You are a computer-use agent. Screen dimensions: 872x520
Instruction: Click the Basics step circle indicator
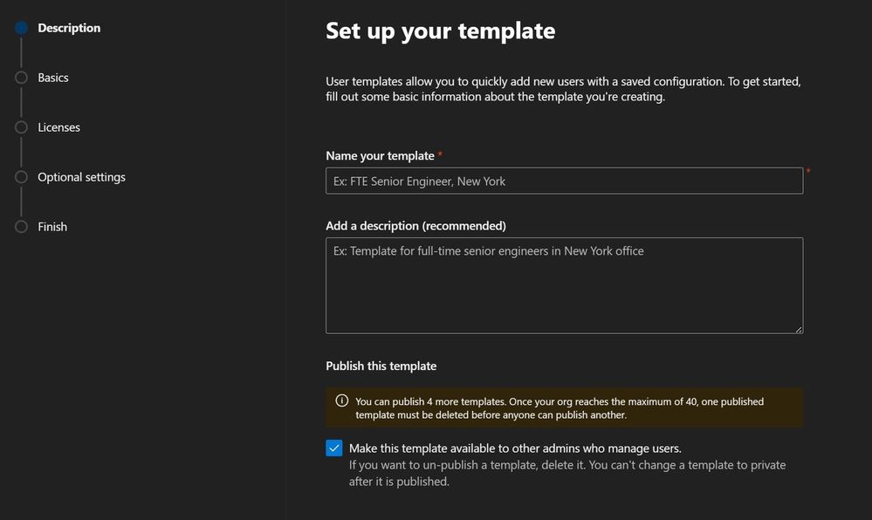point(21,78)
